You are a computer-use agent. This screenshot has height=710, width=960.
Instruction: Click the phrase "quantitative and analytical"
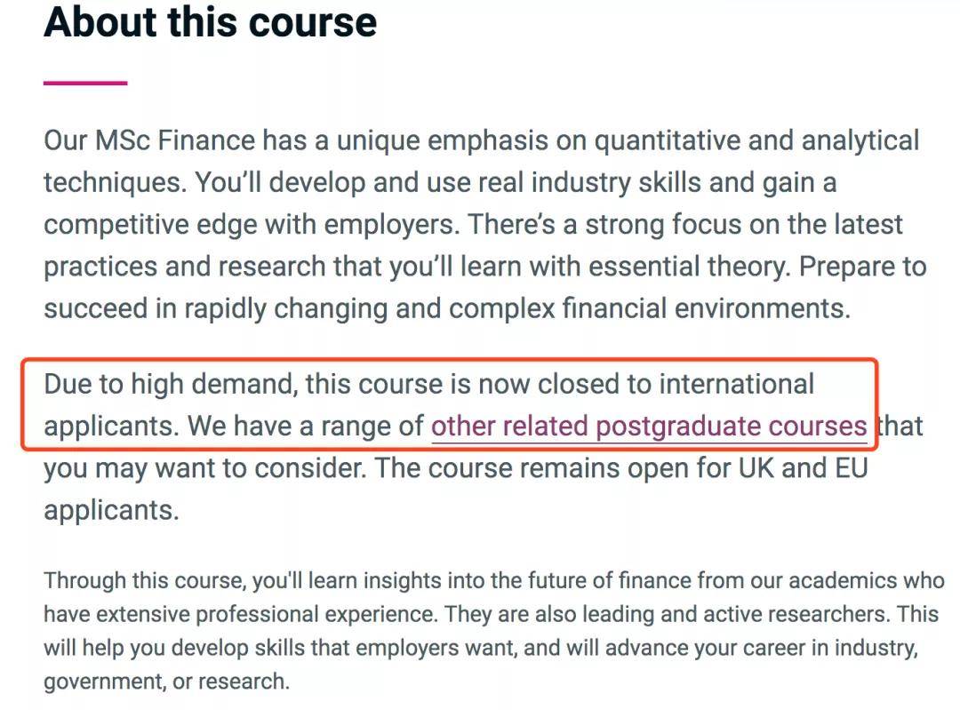pos(756,140)
